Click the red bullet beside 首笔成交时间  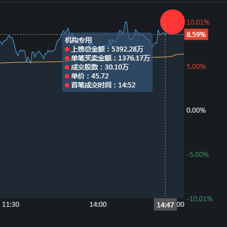coord(67,85)
